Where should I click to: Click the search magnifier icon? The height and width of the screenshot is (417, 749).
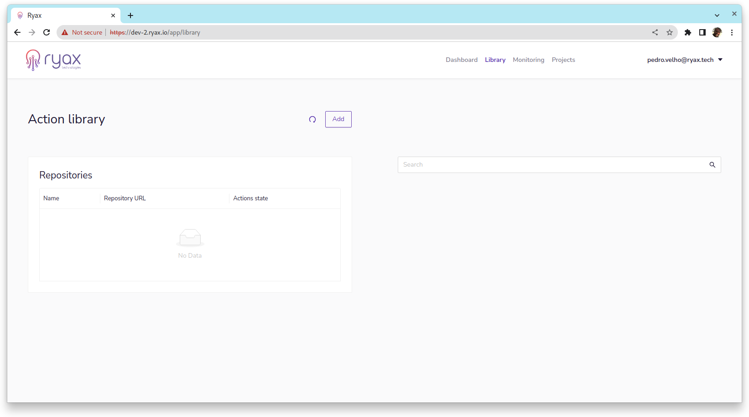[712, 165]
